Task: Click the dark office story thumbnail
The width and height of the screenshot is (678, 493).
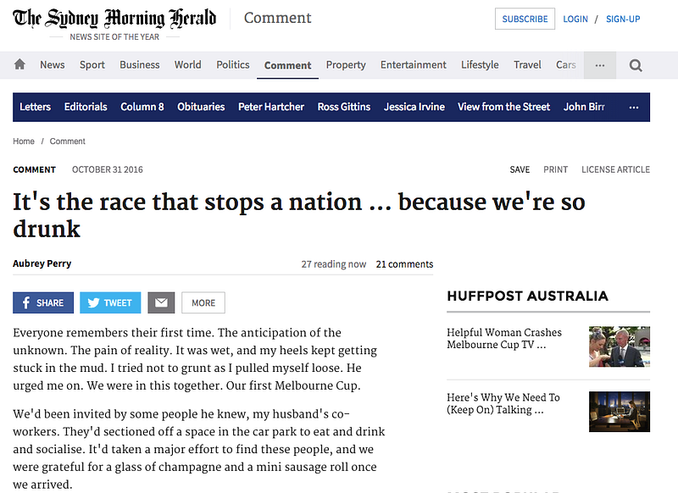Action: (x=620, y=412)
